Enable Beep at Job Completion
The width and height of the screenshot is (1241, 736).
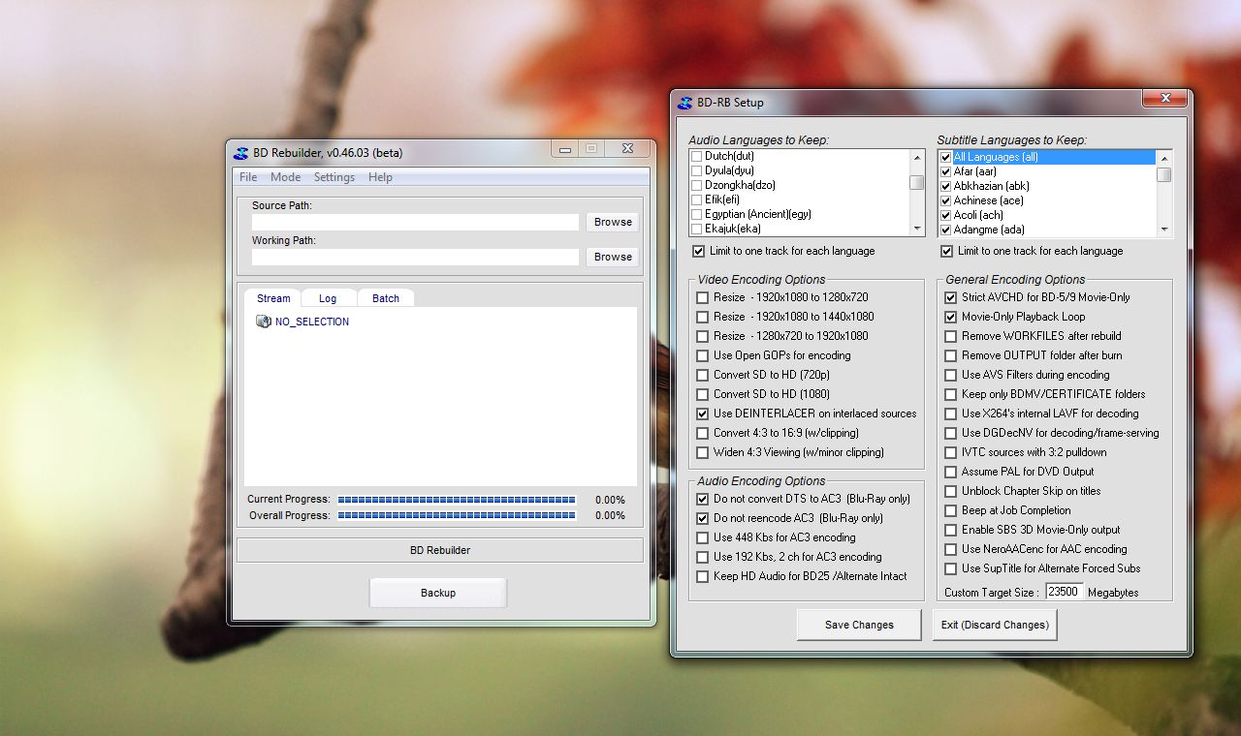(x=950, y=510)
